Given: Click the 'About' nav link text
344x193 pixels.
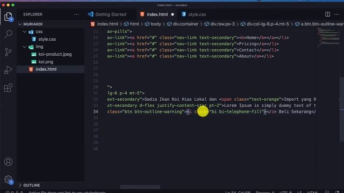Looking at the screenshot, I should [x=245, y=56].
